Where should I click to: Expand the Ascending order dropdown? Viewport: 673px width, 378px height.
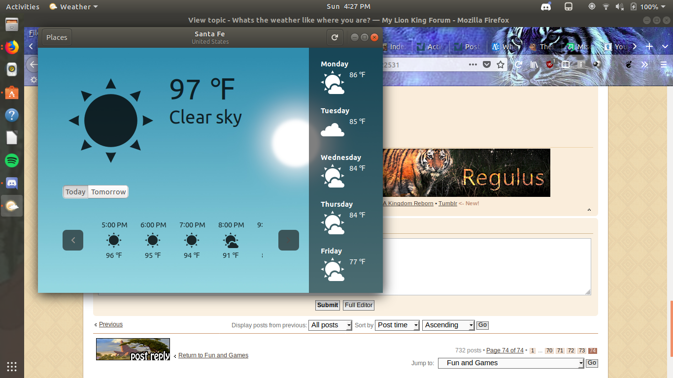(448, 325)
